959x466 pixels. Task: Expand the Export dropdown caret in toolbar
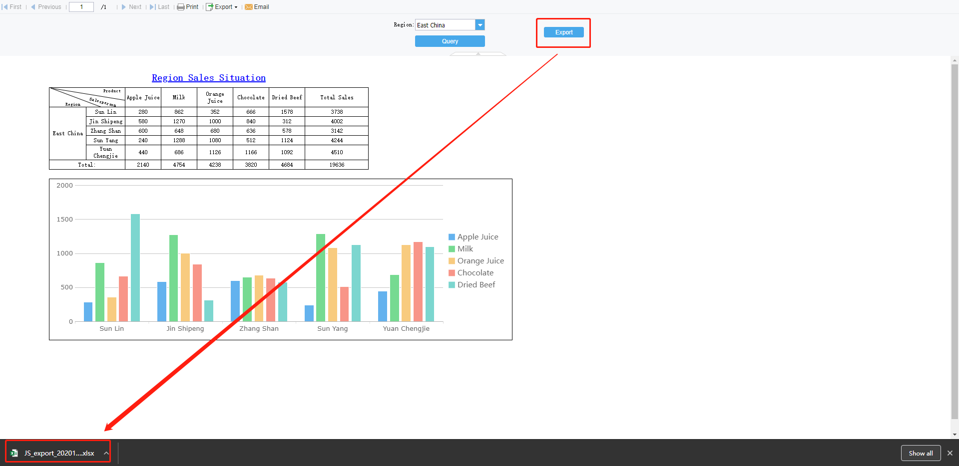pyautogui.click(x=235, y=7)
